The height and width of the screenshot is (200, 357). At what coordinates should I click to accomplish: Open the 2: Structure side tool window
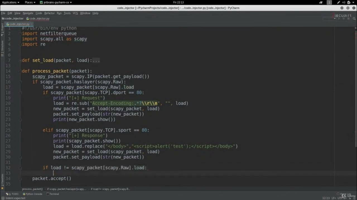pyautogui.click(x=2, y=49)
